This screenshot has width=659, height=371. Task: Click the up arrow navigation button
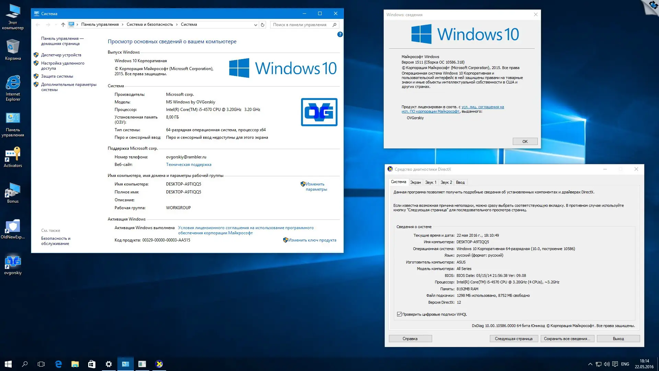pos(63,25)
